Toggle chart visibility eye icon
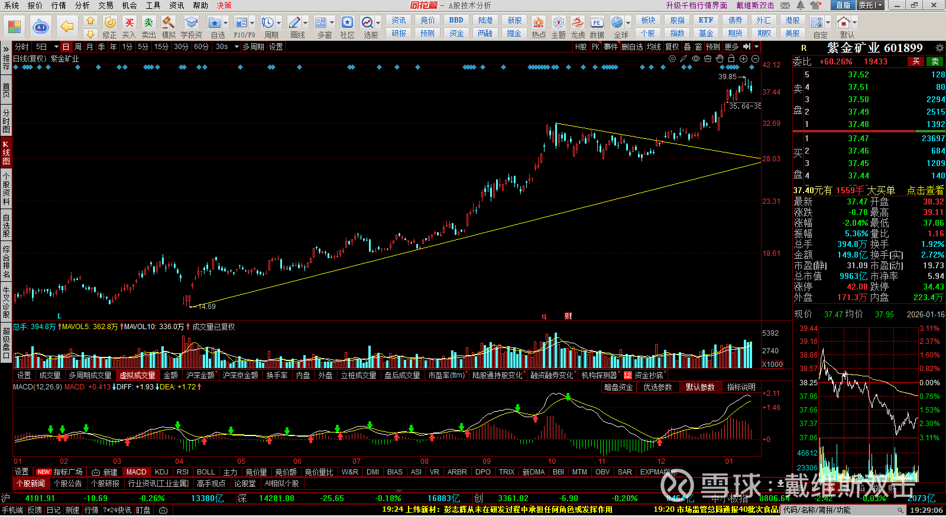The image size is (946, 517). tap(696, 58)
